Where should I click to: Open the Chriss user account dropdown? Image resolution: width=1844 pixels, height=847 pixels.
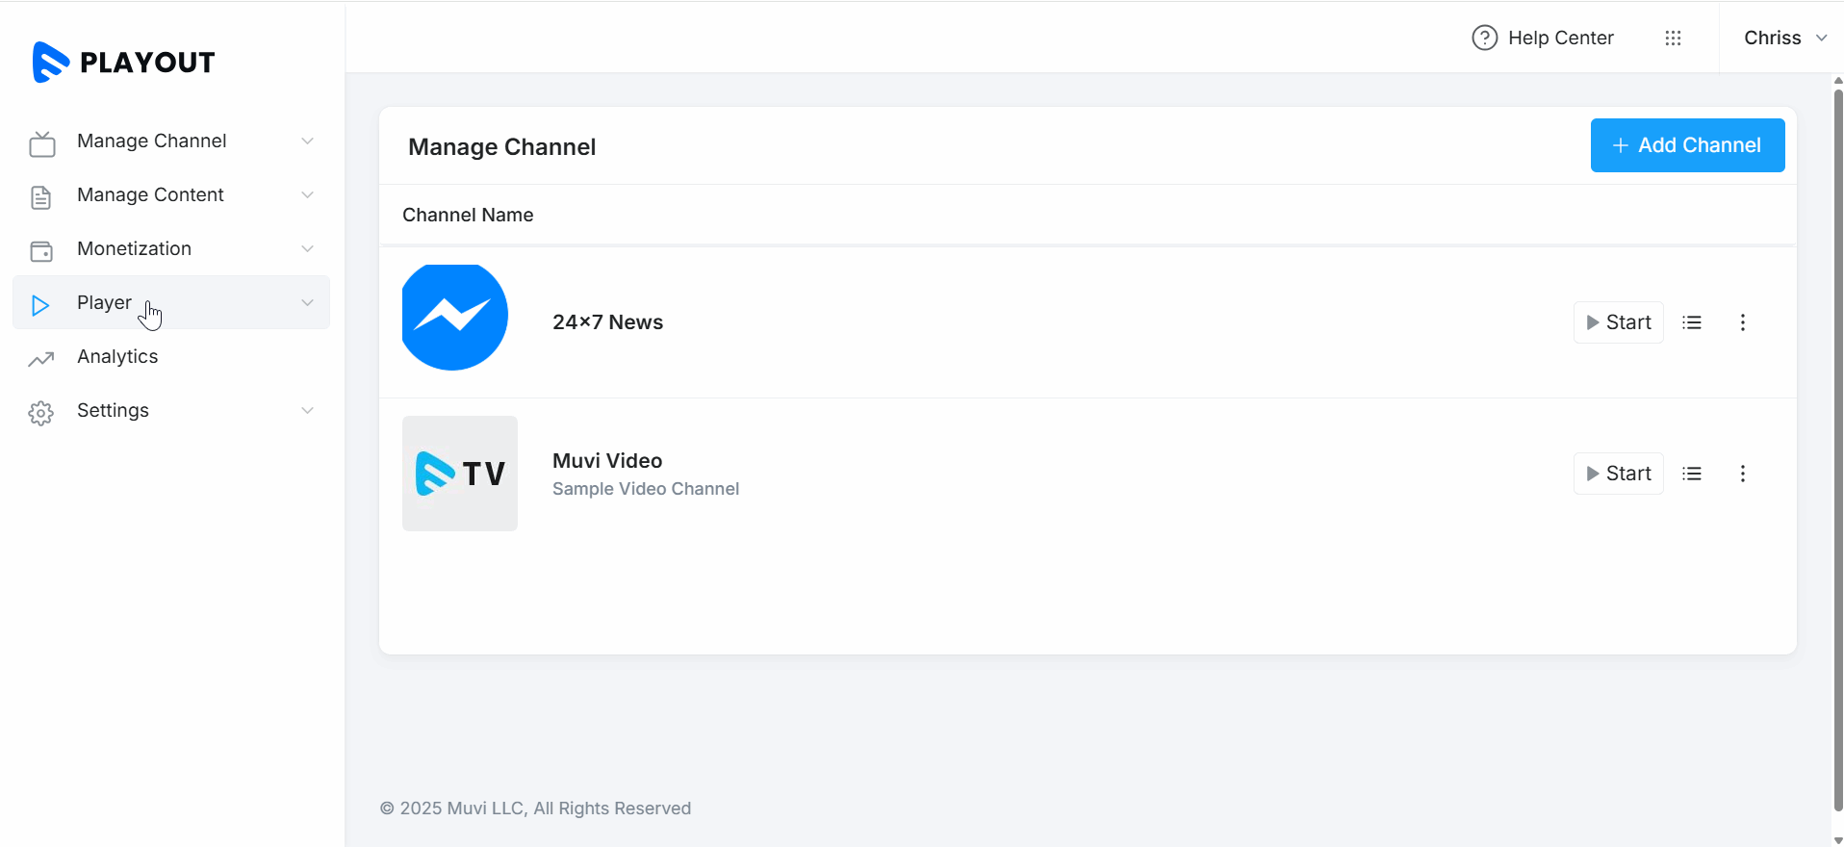[x=1784, y=38]
